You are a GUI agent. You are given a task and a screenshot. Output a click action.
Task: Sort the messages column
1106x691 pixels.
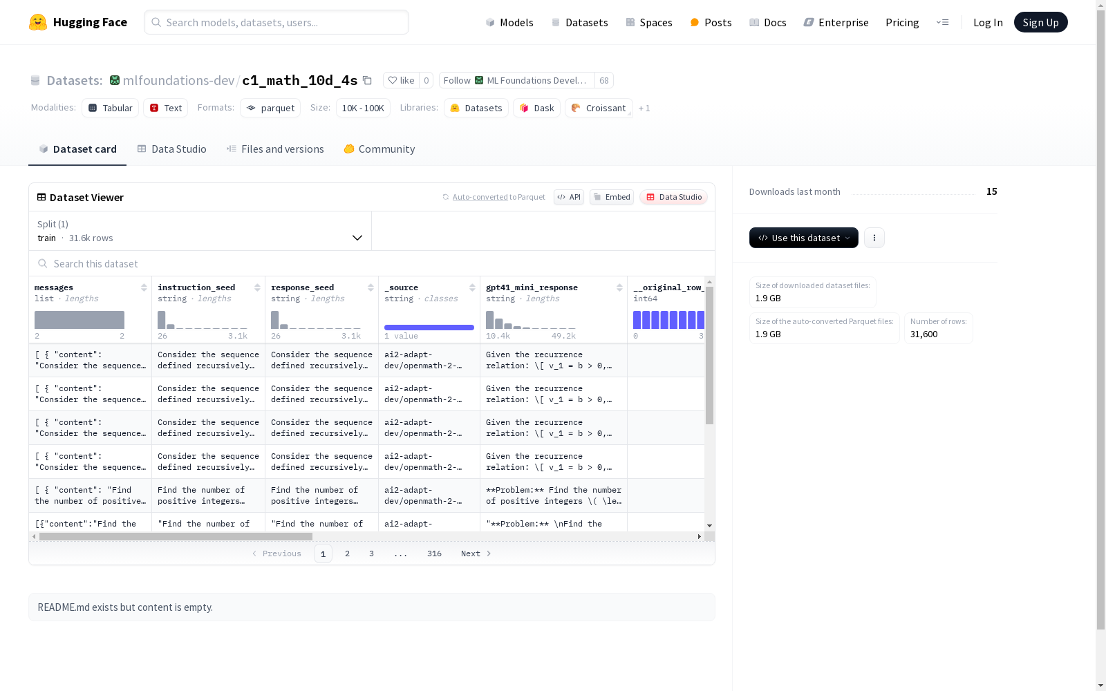(x=144, y=287)
